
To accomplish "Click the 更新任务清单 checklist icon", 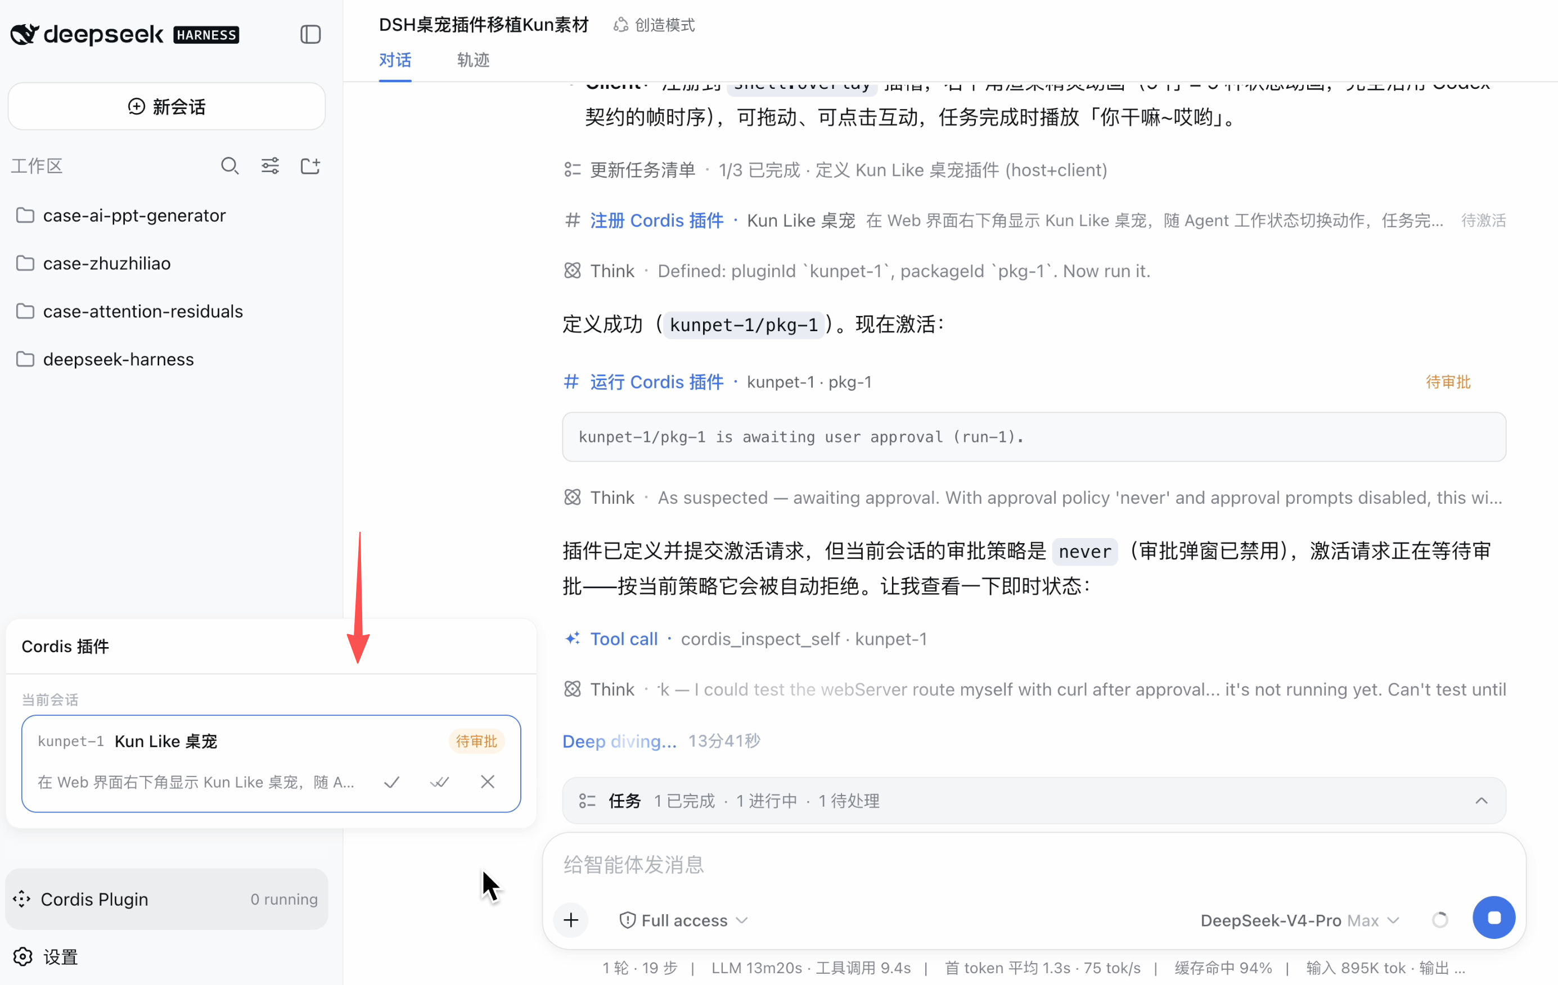I will [572, 170].
